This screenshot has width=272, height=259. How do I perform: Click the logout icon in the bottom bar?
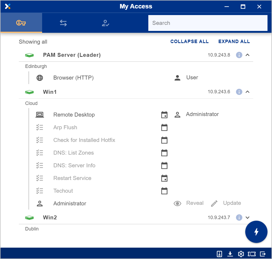[x=263, y=254]
